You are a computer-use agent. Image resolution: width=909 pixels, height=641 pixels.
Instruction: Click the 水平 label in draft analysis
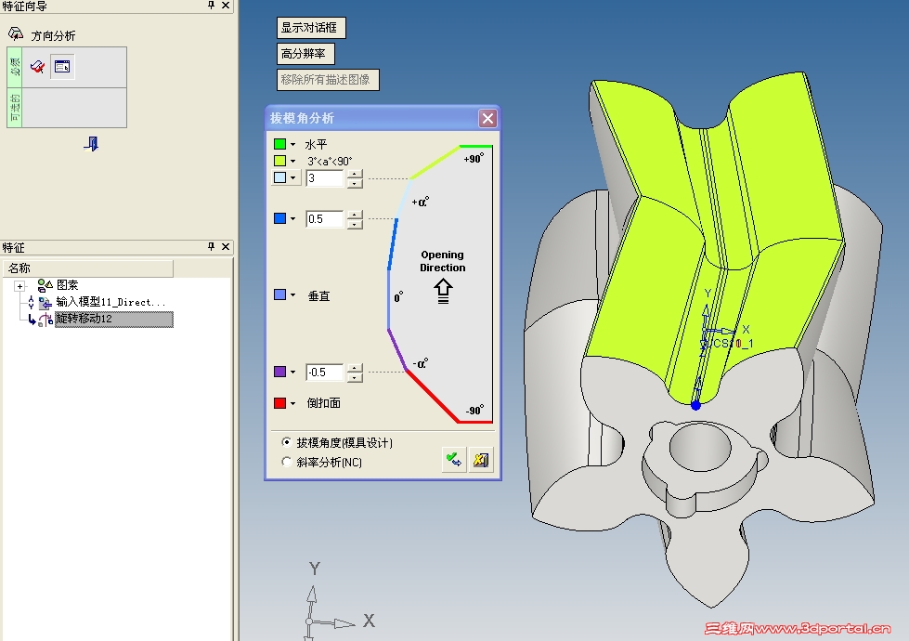click(x=316, y=144)
